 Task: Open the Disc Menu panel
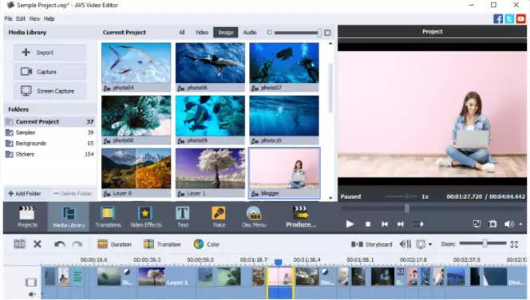pos(254,217)
